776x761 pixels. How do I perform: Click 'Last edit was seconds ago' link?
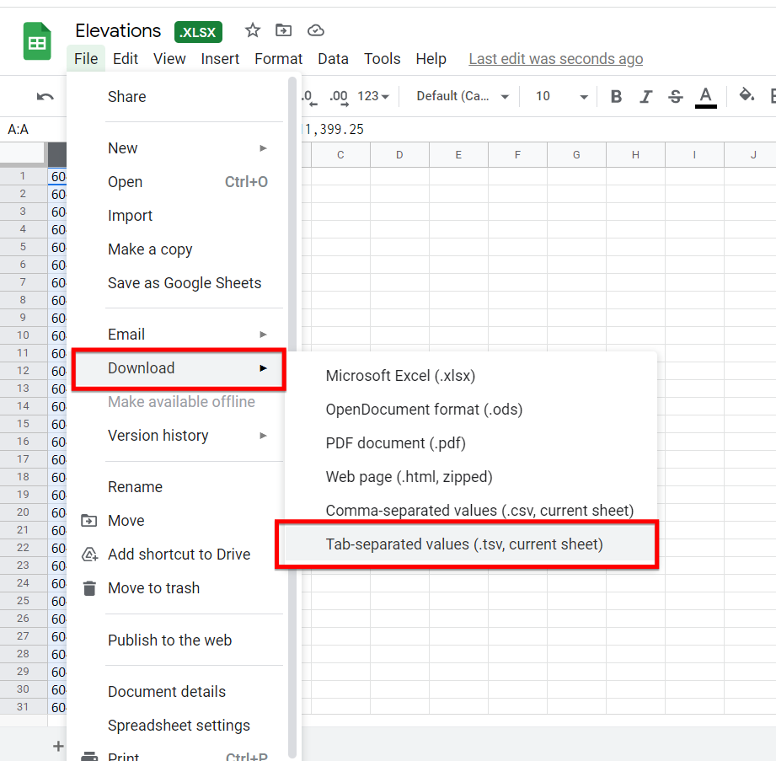556,59
